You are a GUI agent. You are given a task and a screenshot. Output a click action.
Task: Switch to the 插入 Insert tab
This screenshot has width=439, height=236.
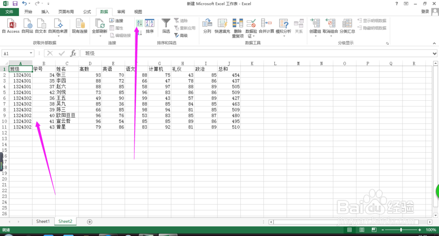click(x=45, y=12)
